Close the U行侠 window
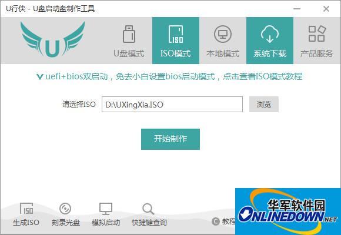This screenshot has height=235, width=341. [x=326, y=9]
